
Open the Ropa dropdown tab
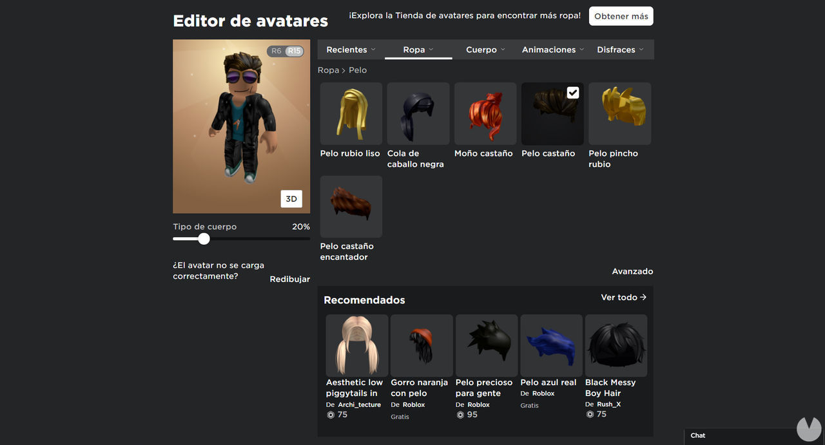418,50
